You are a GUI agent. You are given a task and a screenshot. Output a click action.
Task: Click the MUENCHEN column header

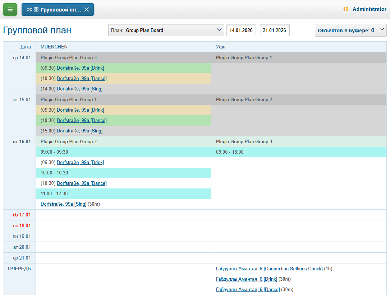pyautogui.click(x=54, y=47)
